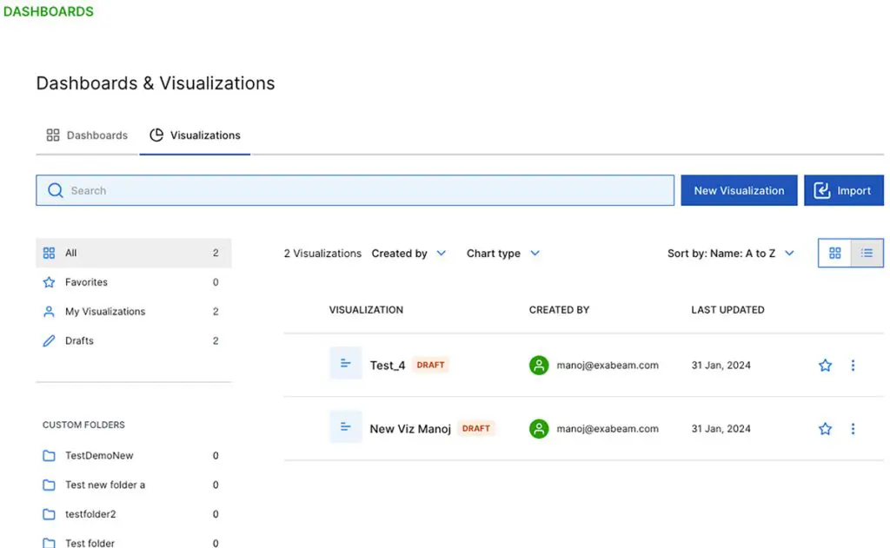Open Sort by Name A to Z dropdown
Screen dimensions: 890x548
[x=730, y=254]
